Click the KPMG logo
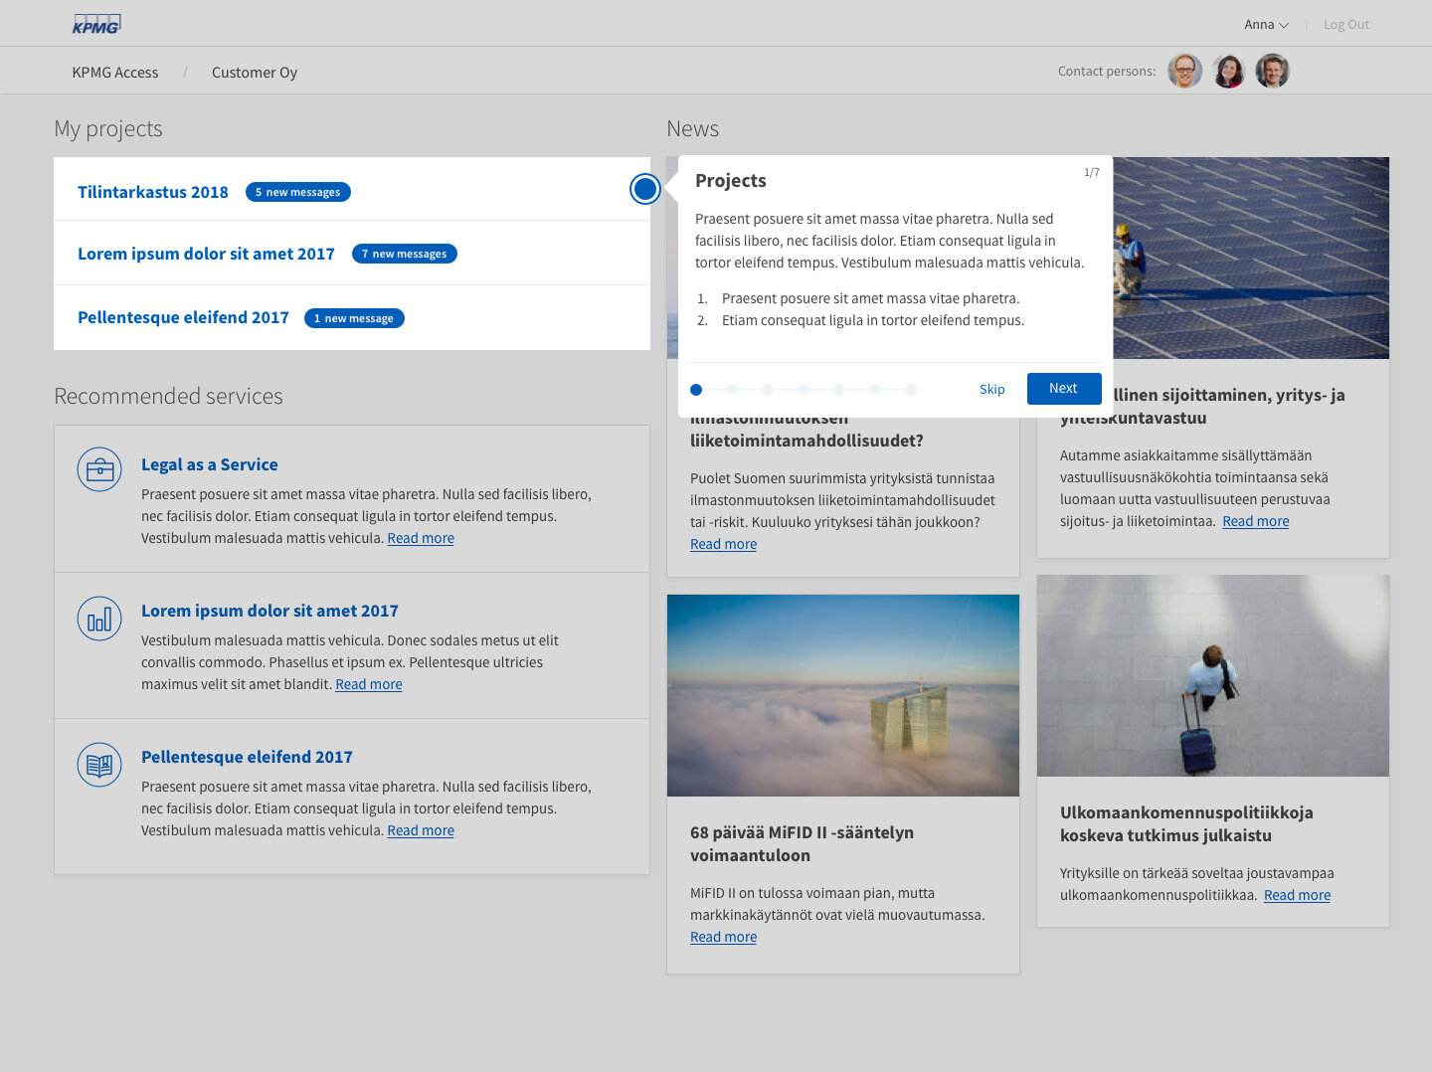Screen dimensions: 1432x1072 click(96, 24)
